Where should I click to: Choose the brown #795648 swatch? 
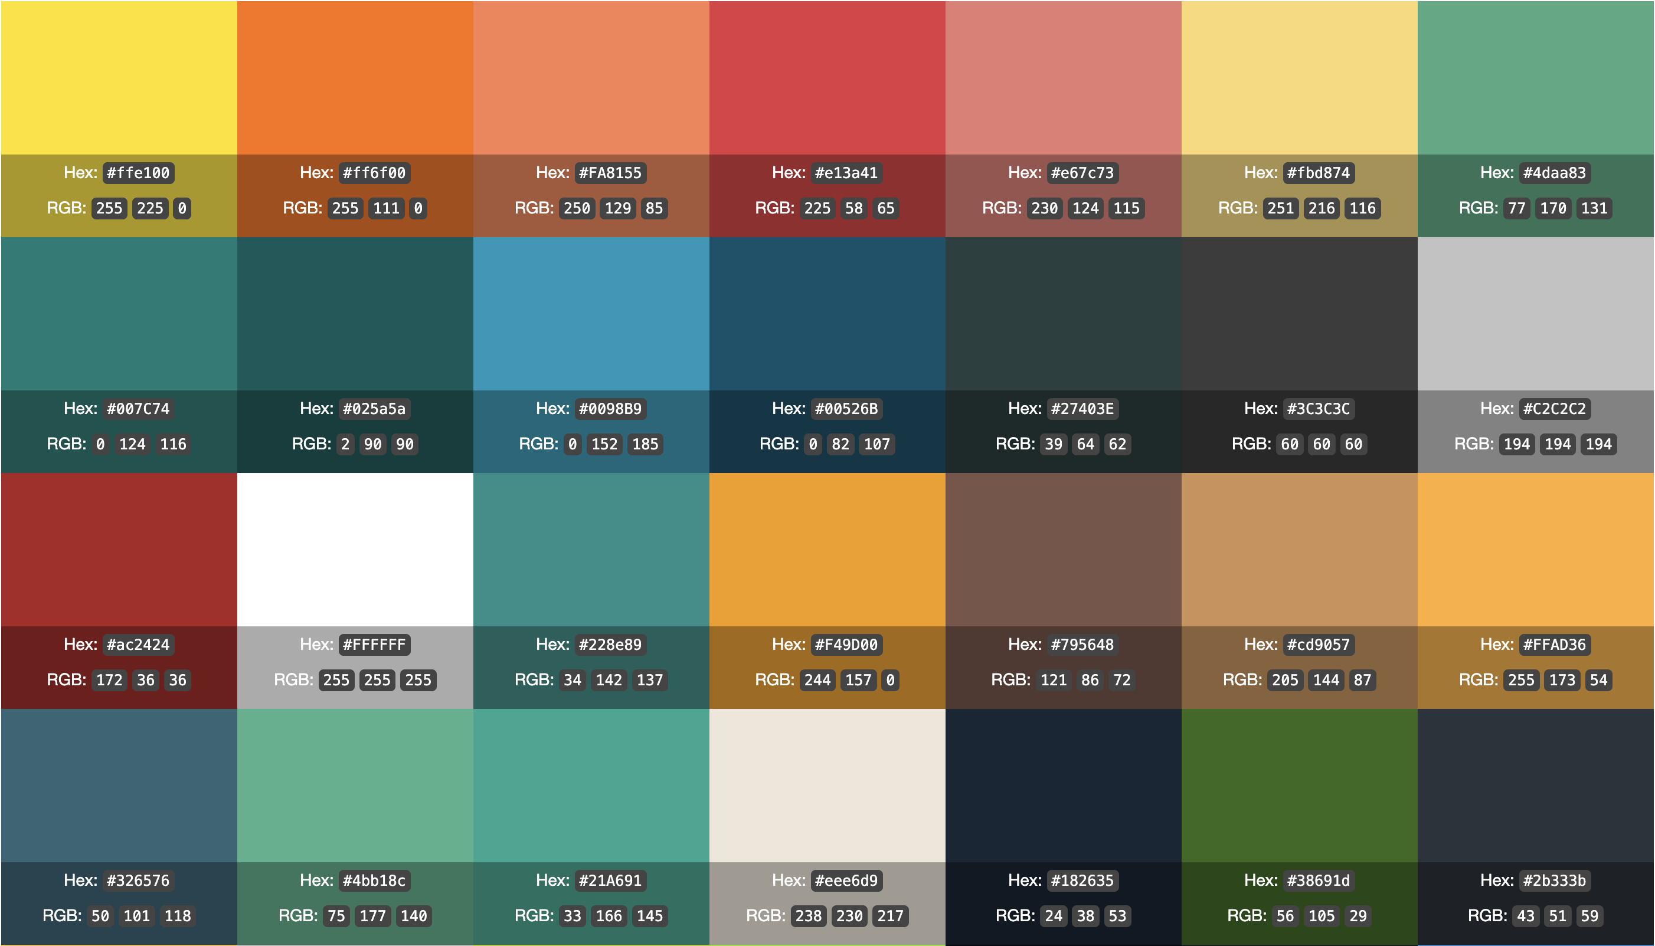[1063, 550]
